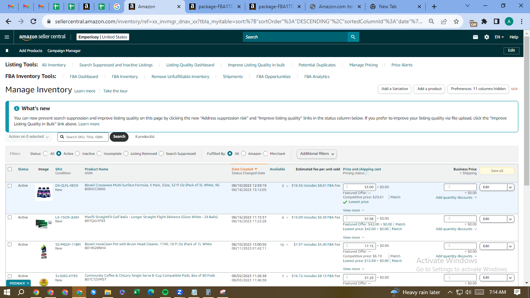Image resolution: width=530 pixels, height=298 pixels.
Task: Reload the page with the refresh icon
Action: pos(33,21)
